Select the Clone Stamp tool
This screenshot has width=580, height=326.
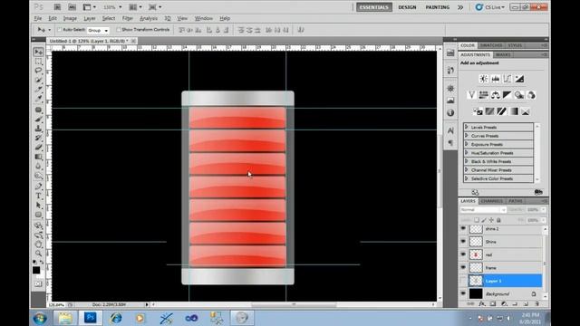click(38, 129)
